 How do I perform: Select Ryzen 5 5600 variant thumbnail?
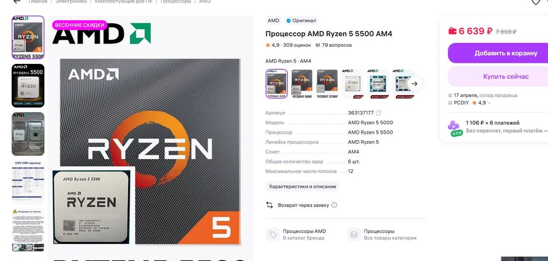(302, 84)
